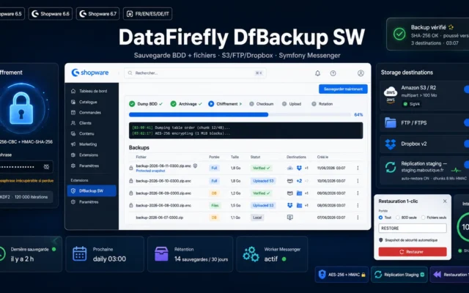Screen dimensions: 469x293
Task: Click the Créé le column header
Action: point(322,157)
